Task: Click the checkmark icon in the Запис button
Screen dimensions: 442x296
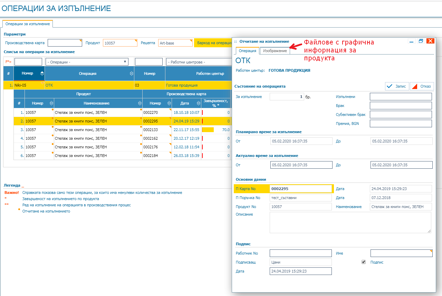Action: 390,86
